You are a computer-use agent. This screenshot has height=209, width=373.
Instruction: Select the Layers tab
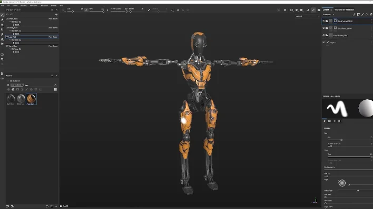point(326,10)
